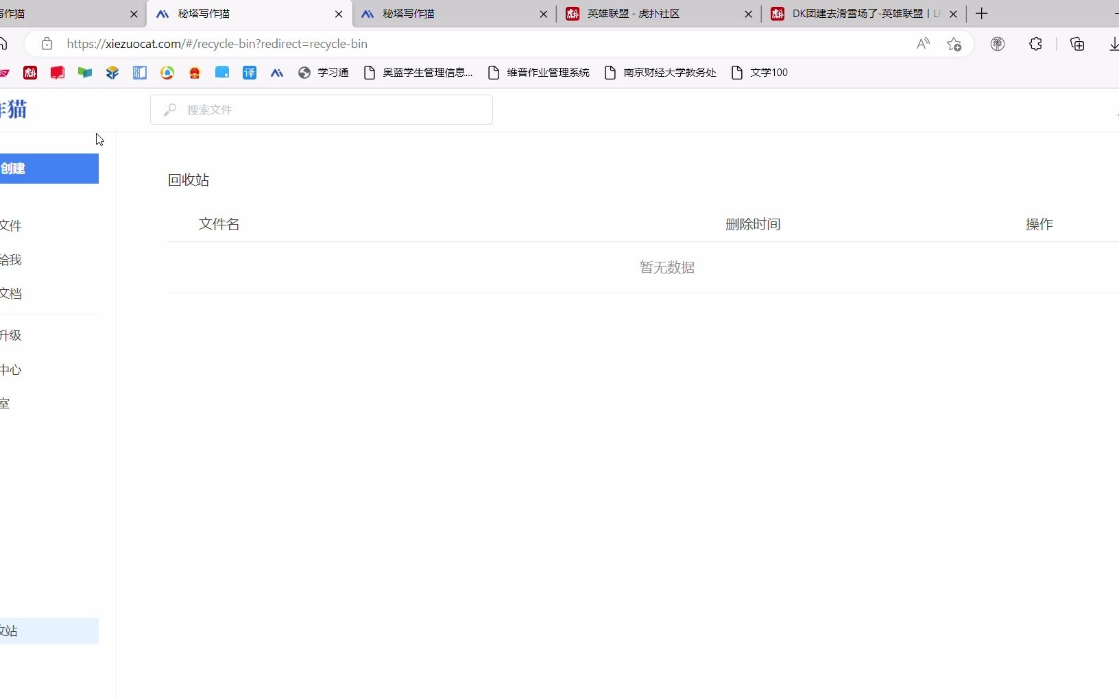Viewport: 1119px width, 699px height.
Task: Click the home icon left of address bar
Action: click(3, 44)
